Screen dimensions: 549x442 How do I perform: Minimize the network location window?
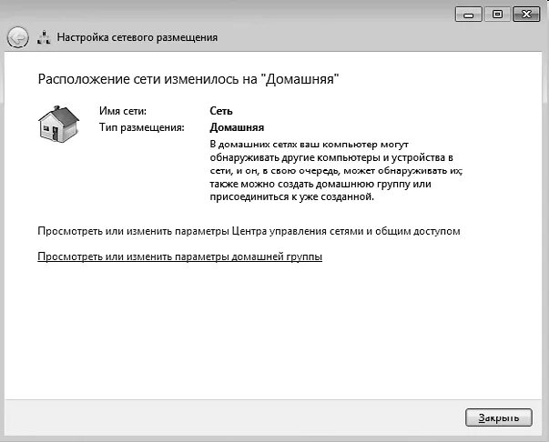(x=469, y=15)
